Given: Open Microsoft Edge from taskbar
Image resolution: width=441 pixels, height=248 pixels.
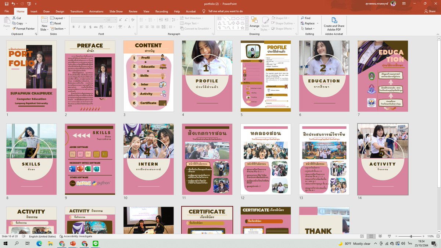Looking at the screenshot, I should pos(39,244).
